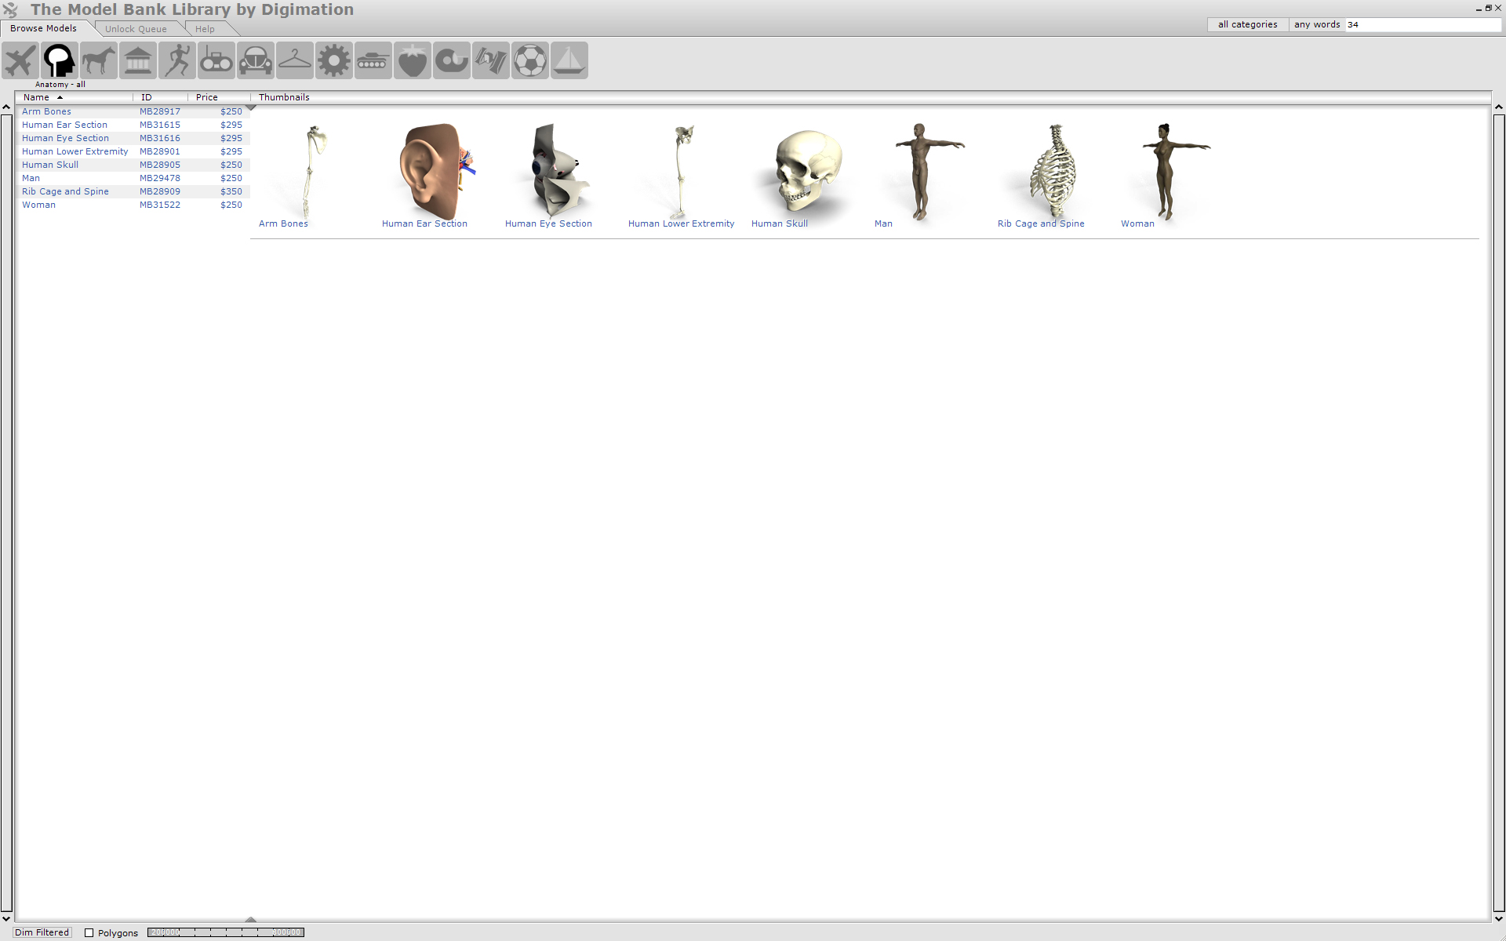This screenshot has width=1506, height=941.
Task: Select the airplane aircraft category icon
Action: pyautogui.click(x=20, y=60)
